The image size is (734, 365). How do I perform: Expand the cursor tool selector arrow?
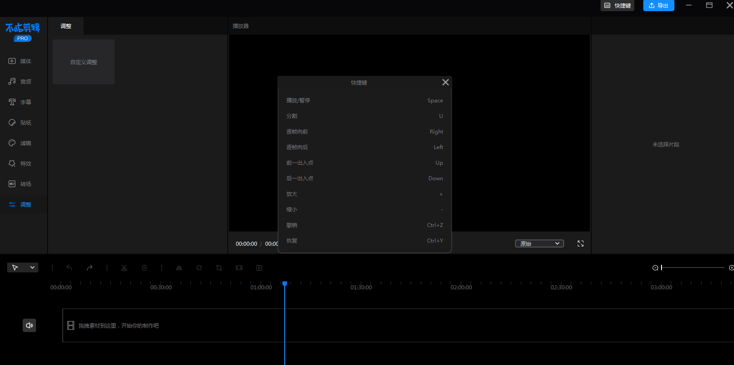(x=32, y=268)
